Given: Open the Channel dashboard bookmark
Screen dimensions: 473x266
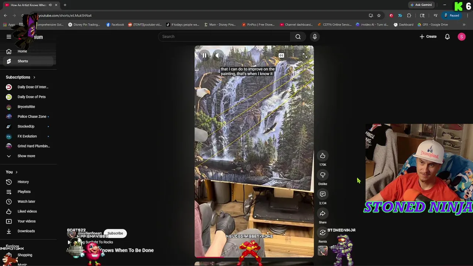Looking at the screenshot, I should point(296,25).
